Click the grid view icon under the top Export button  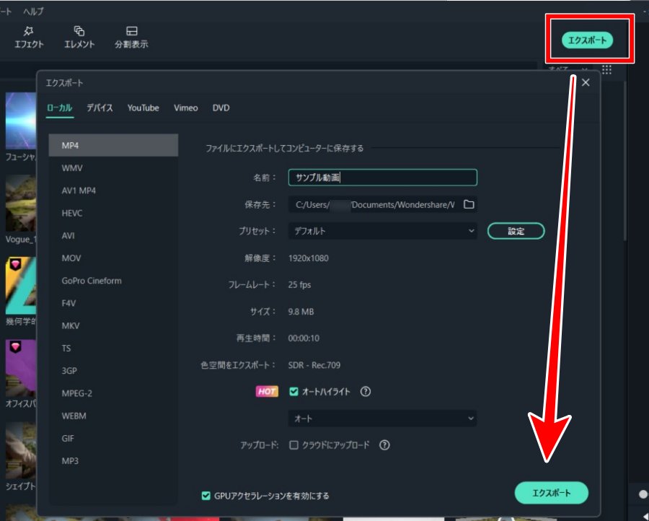point(606,69)
